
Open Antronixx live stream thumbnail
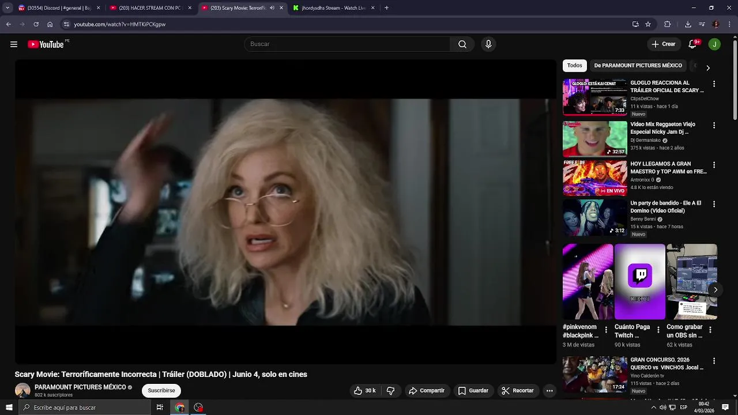595,178
